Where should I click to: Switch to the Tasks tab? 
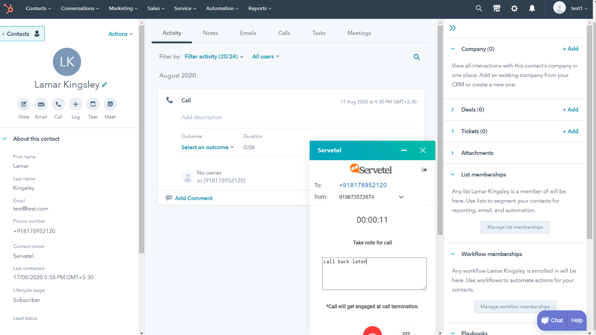pos(319,33)
